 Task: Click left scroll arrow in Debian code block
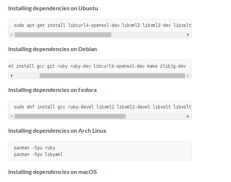pos(11,75)
